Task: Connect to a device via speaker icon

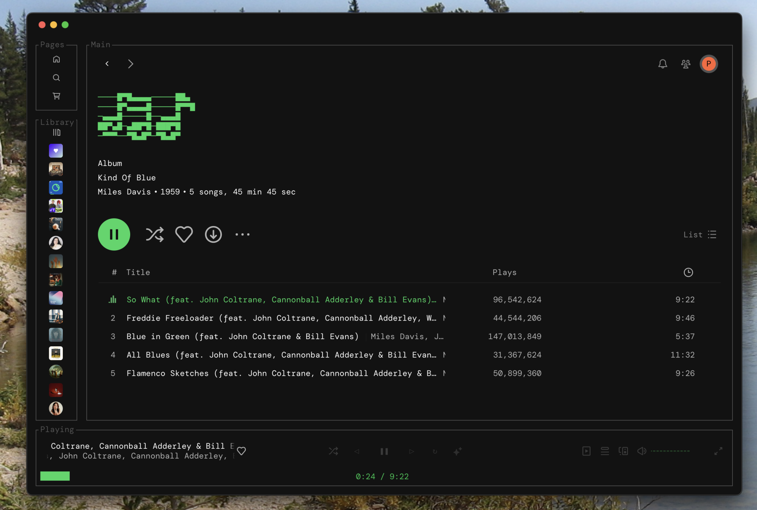Action: (x=623, y=451)
